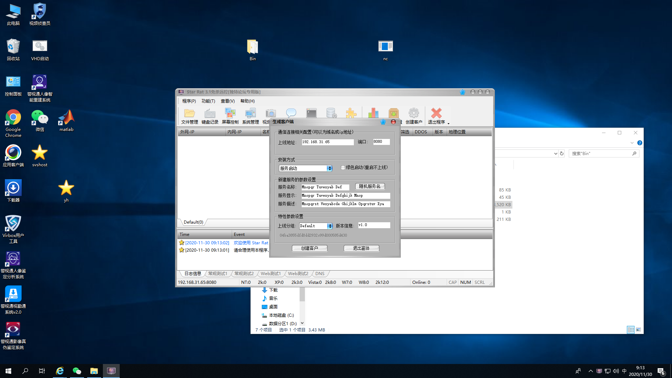Open Internet Explorer from the taskbar
The width and height of the screenshot is (672, 378).
(x=60, y=371)
